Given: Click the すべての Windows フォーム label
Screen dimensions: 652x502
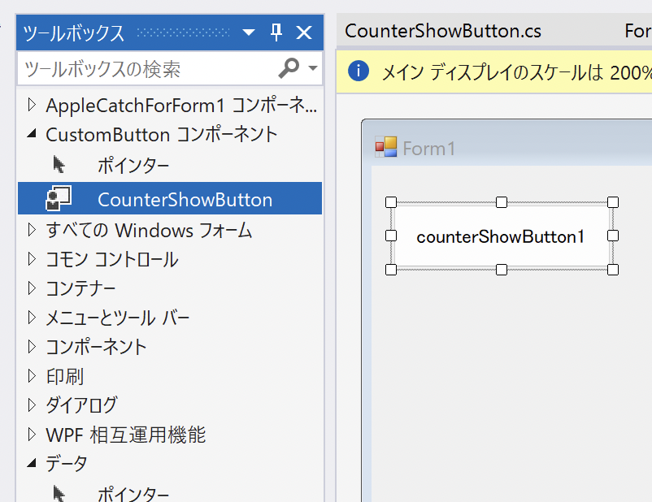Looking at the screenshot, I should 149,230.
